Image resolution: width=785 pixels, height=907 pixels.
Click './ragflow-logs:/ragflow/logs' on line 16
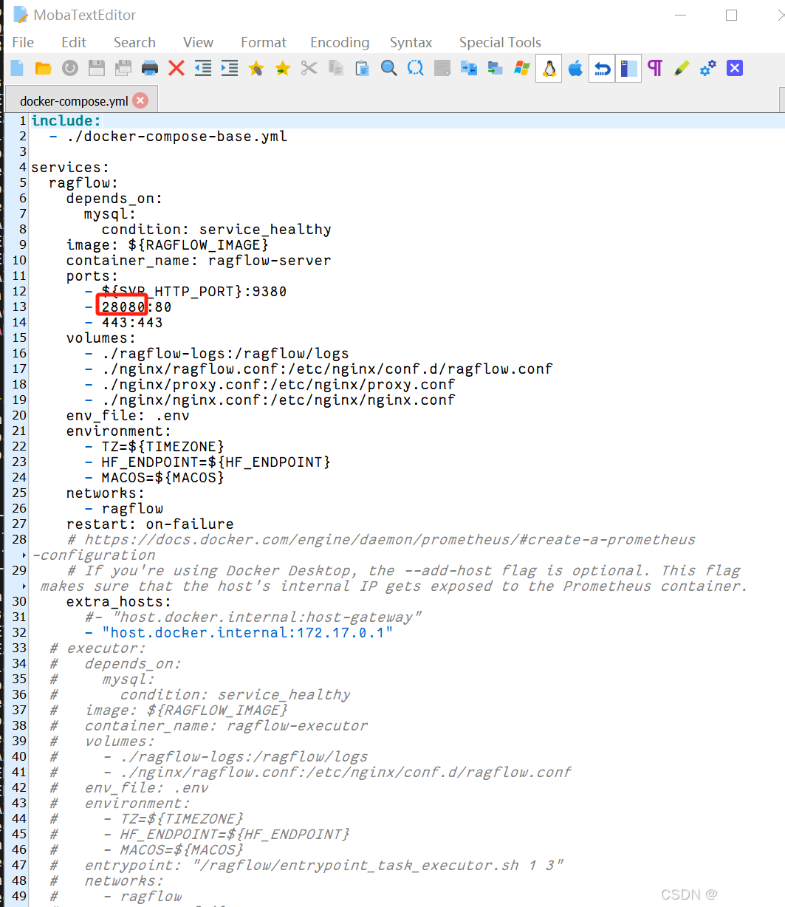click(225, 353)
